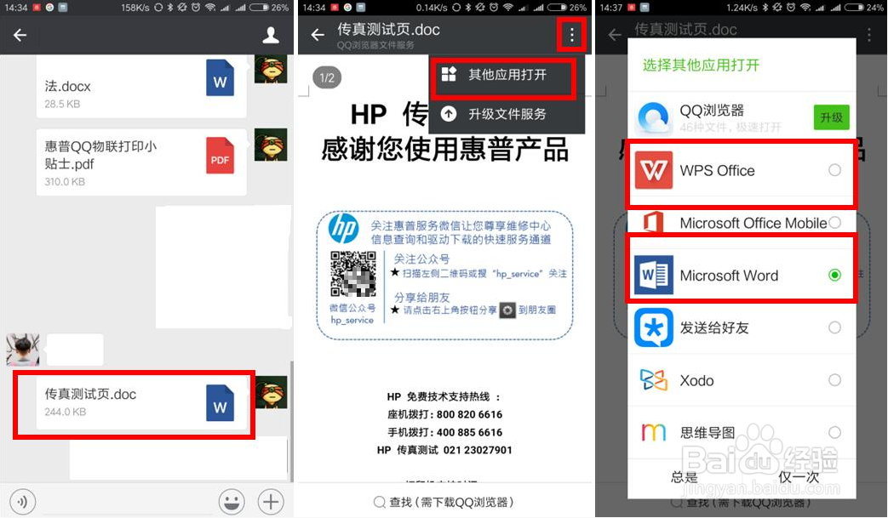Tap the 思维导图 mind map icon
Viewport: 888px width, 518px height.
(x=655, y=432)
